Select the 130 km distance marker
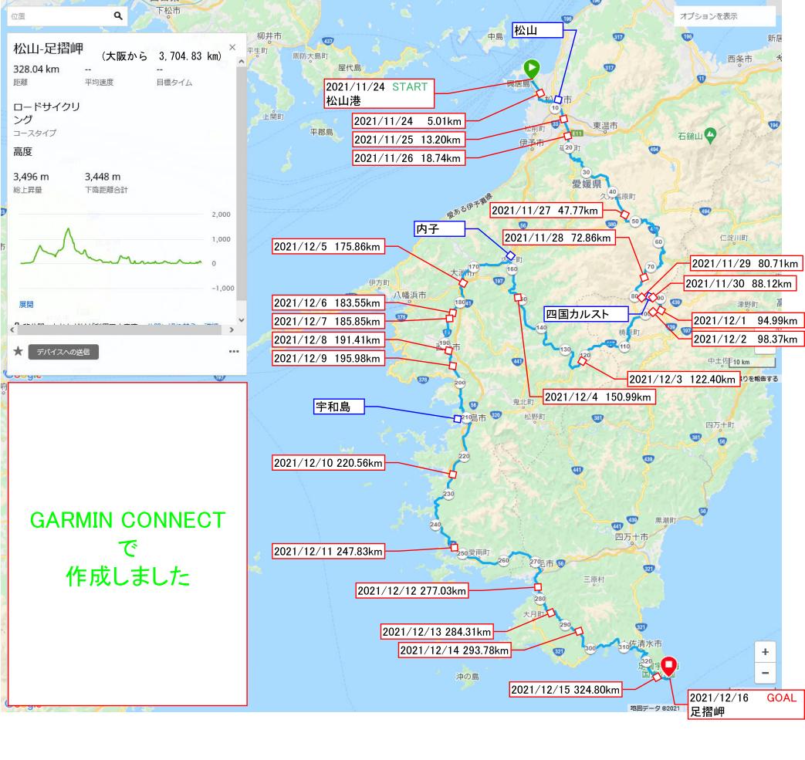This screenshot has height=760, width=805. [565, 350]
